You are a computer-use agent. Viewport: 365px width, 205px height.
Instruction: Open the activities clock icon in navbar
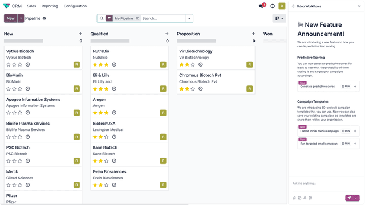click(x=273, y=6)
